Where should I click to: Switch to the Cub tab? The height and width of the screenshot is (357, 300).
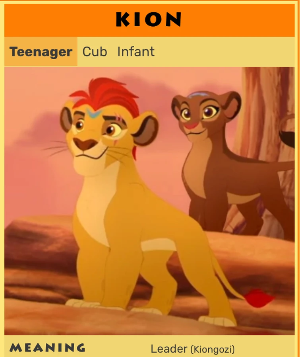pyautogui.click(x=95, y=52)
